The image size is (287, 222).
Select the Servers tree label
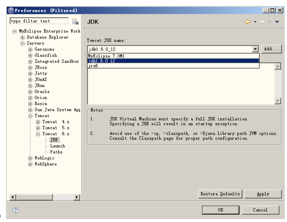35,43
